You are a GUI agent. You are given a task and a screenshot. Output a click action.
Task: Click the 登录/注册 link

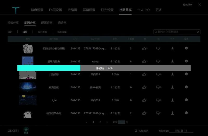click(x=188, y=5)
